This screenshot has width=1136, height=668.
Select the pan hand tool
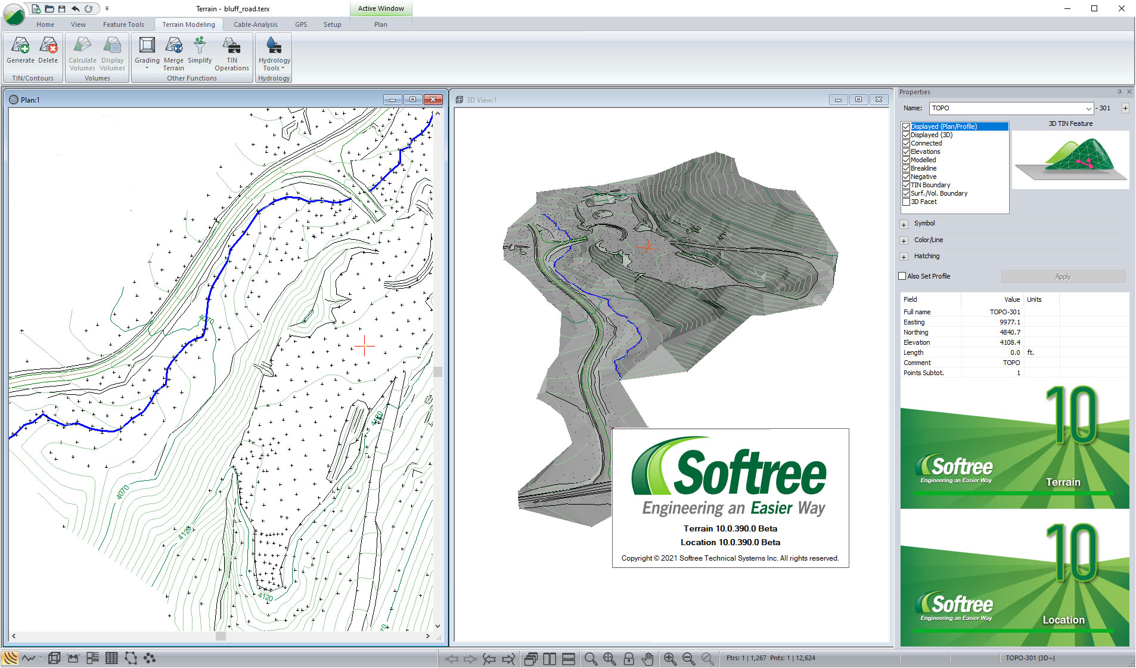point(648,659)
